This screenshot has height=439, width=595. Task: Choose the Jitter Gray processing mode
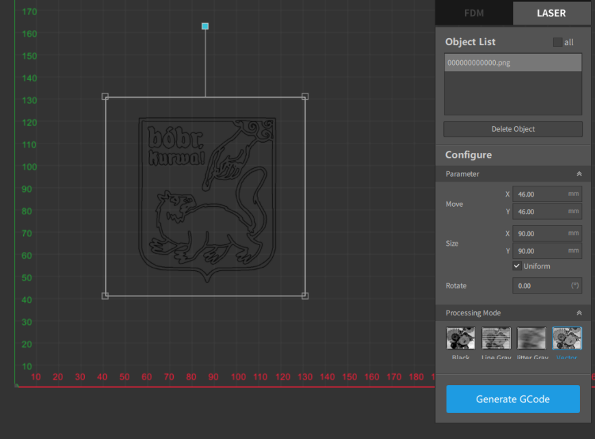(x=531, y=338)
